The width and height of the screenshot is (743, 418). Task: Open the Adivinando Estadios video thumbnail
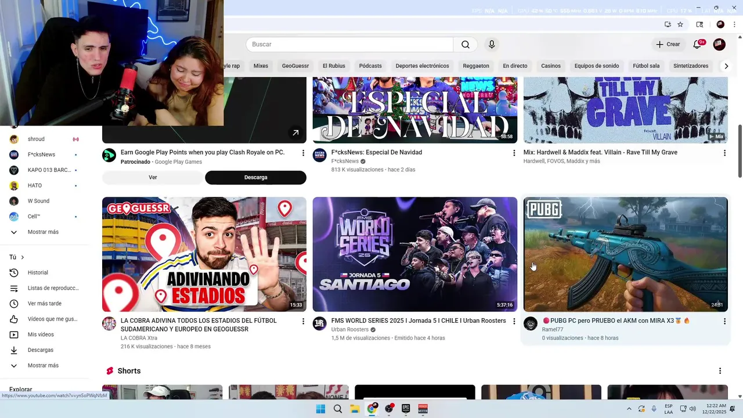click(204, 254)
